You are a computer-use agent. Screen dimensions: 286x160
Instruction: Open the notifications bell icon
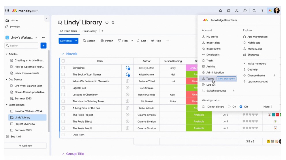point(221,11)
